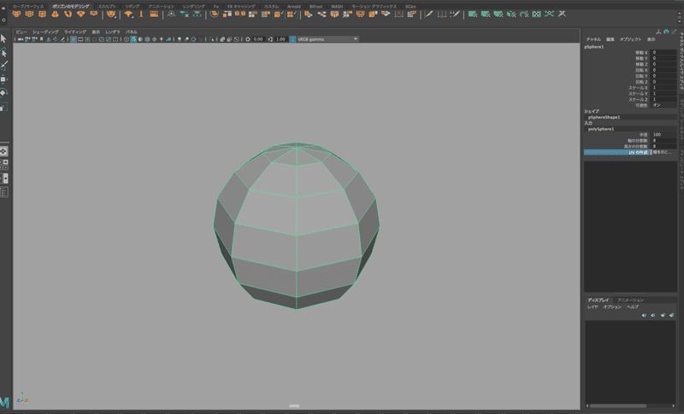Open the shelf options gear menu

pos(3,20)
